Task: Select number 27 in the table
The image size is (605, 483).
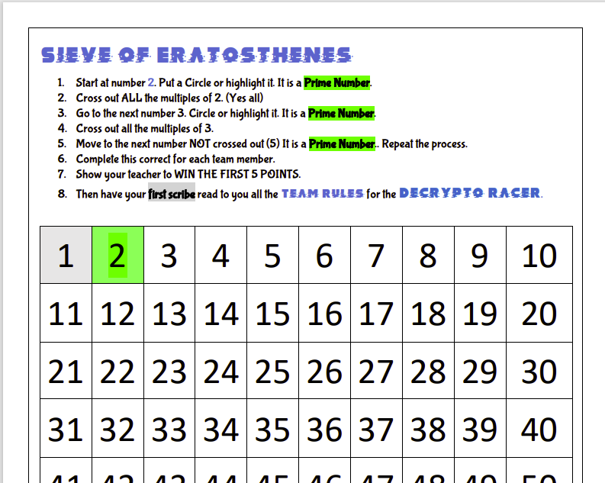Action: [x=377, y=370]
